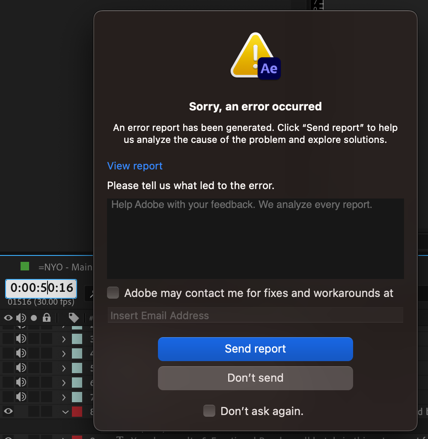Collapse layer 8 with its down chevron
428x439 pixels.
(65, 411)
